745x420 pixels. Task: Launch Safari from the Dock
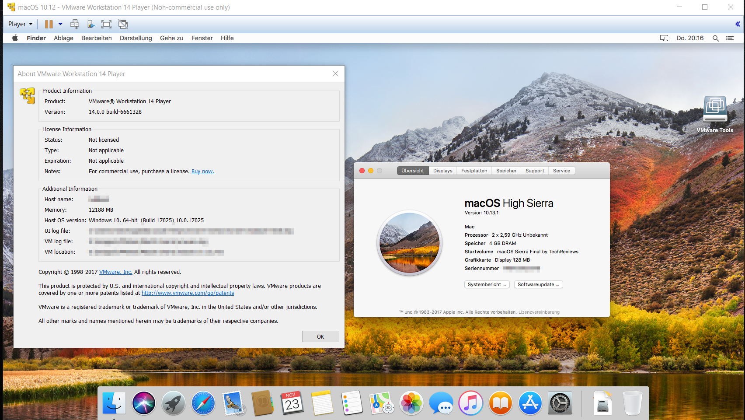point(203,403)
